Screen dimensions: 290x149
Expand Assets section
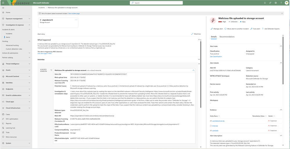pos(29,70)
